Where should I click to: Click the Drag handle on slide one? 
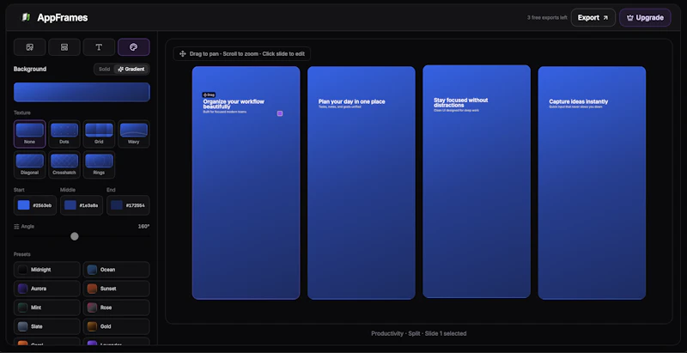209,94
